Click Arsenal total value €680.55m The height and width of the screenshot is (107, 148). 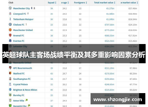[x=110, y=35]
